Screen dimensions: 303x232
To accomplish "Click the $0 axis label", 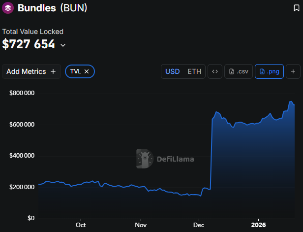I will pyautogui.click(x=31, y=218).
